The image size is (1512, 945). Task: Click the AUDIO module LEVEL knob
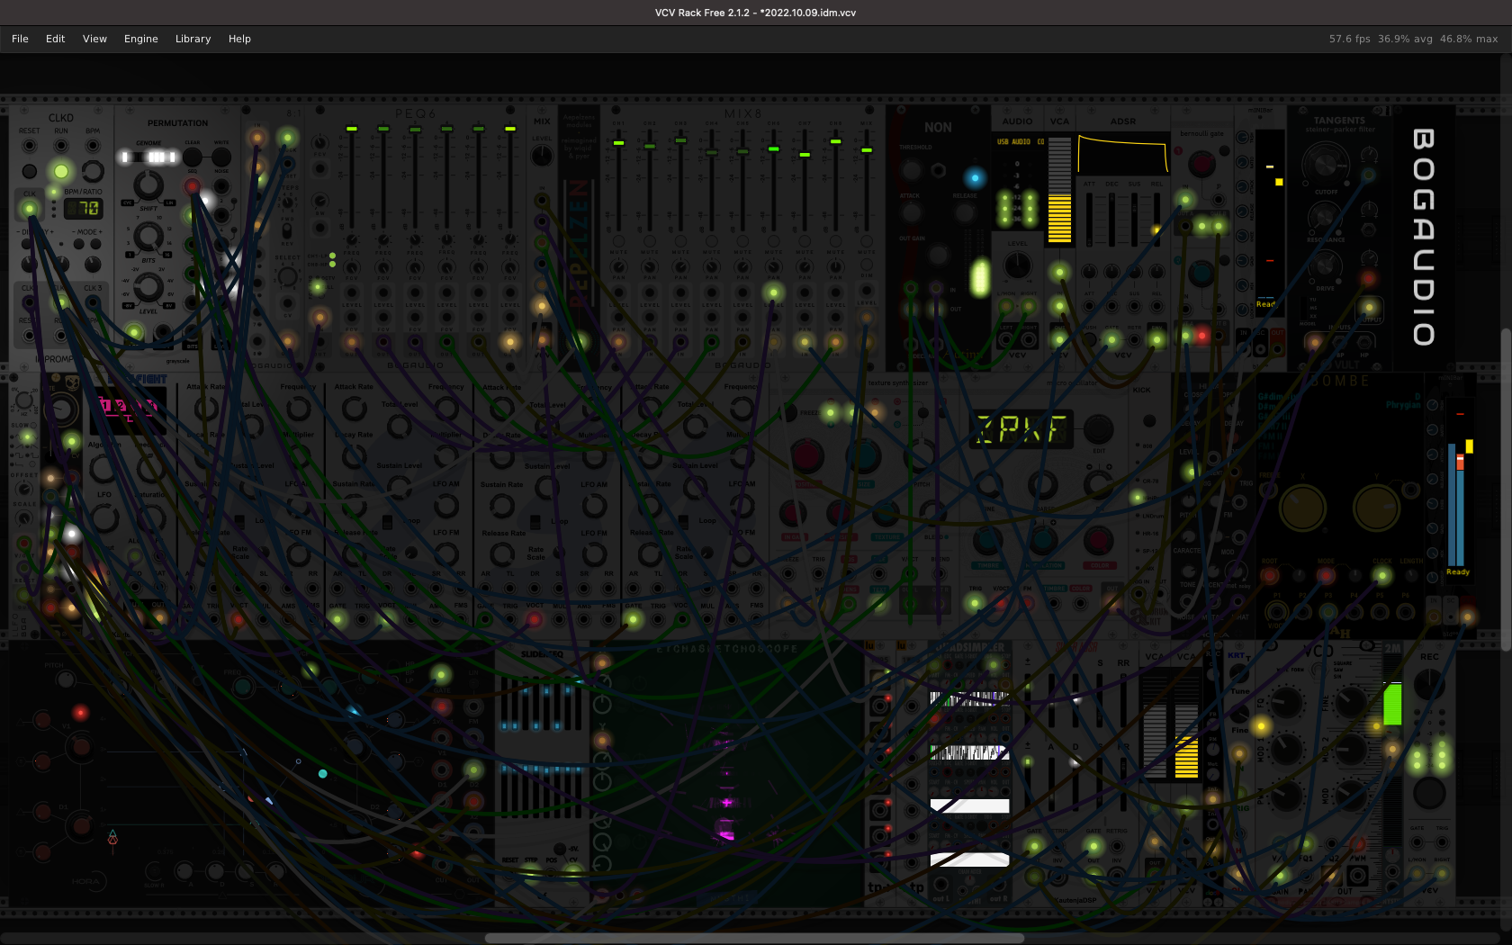coord(1017,265)
